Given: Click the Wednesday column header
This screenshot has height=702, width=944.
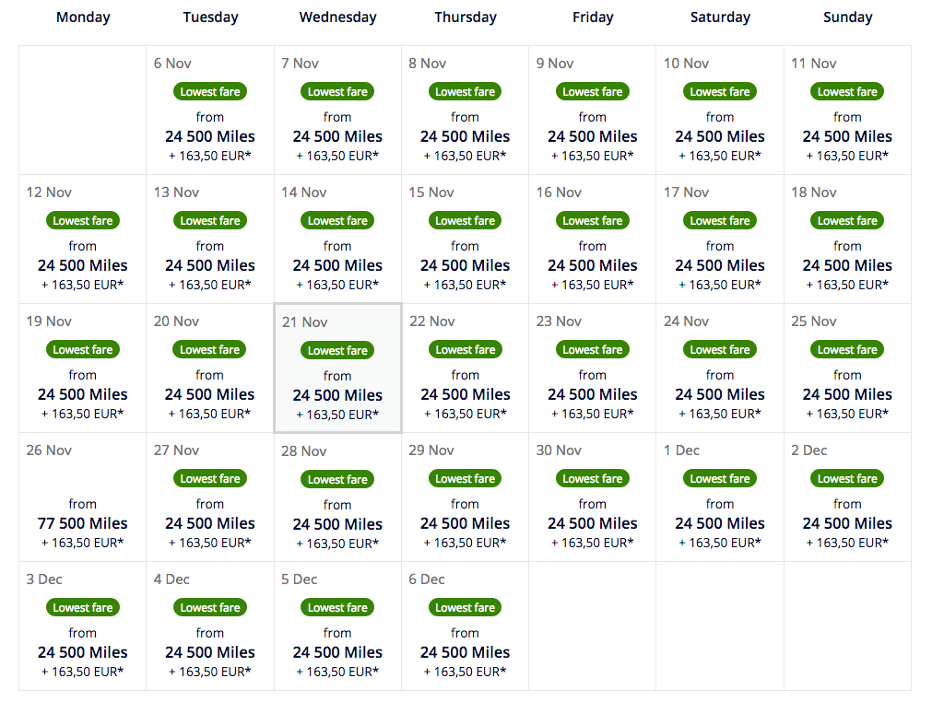Looking at the screenshot, I should 337,18.
